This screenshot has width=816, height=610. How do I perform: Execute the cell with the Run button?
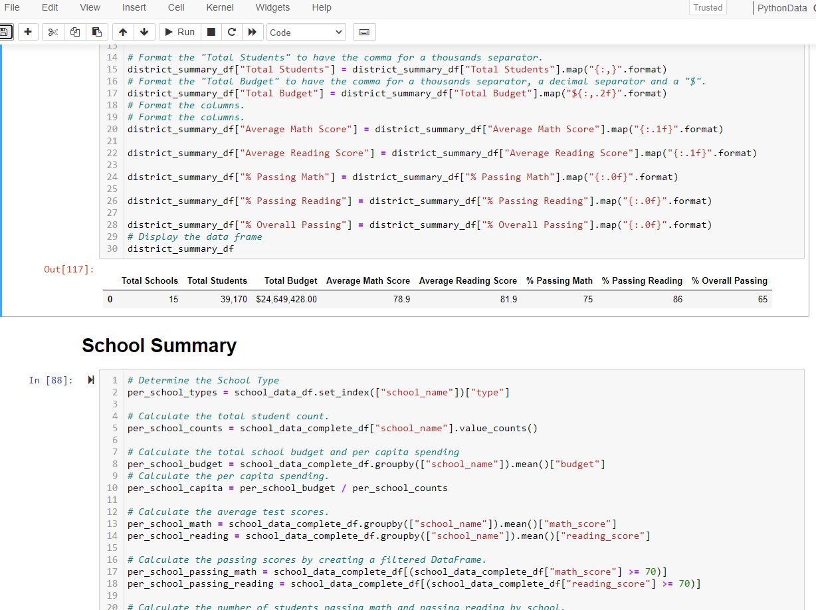click(x=179, y=31)
